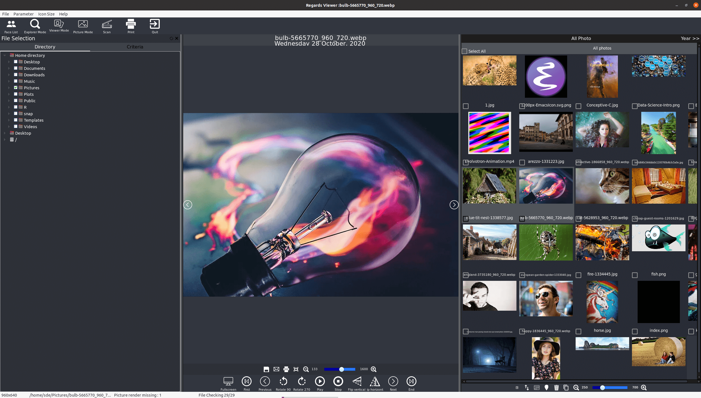Screen dimensions: 701x398
Task: Click the save floppy icon below the image
Action: click(266, 369)
